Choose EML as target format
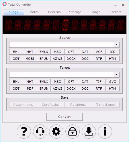Viewport: 129px width, 142px height. (16, 82)
